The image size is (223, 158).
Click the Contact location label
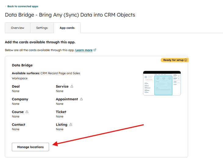tap(19, 125)
